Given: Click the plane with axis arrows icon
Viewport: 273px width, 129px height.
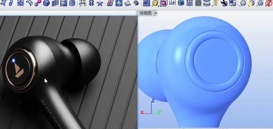Looking at the screenshot, I should (172, 3).
